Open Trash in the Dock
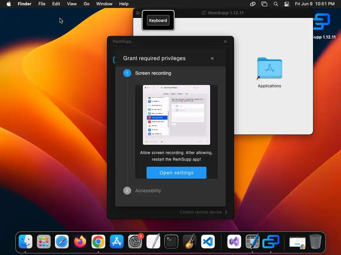Viewport: 341px width, 255px height. coord(316,241)
